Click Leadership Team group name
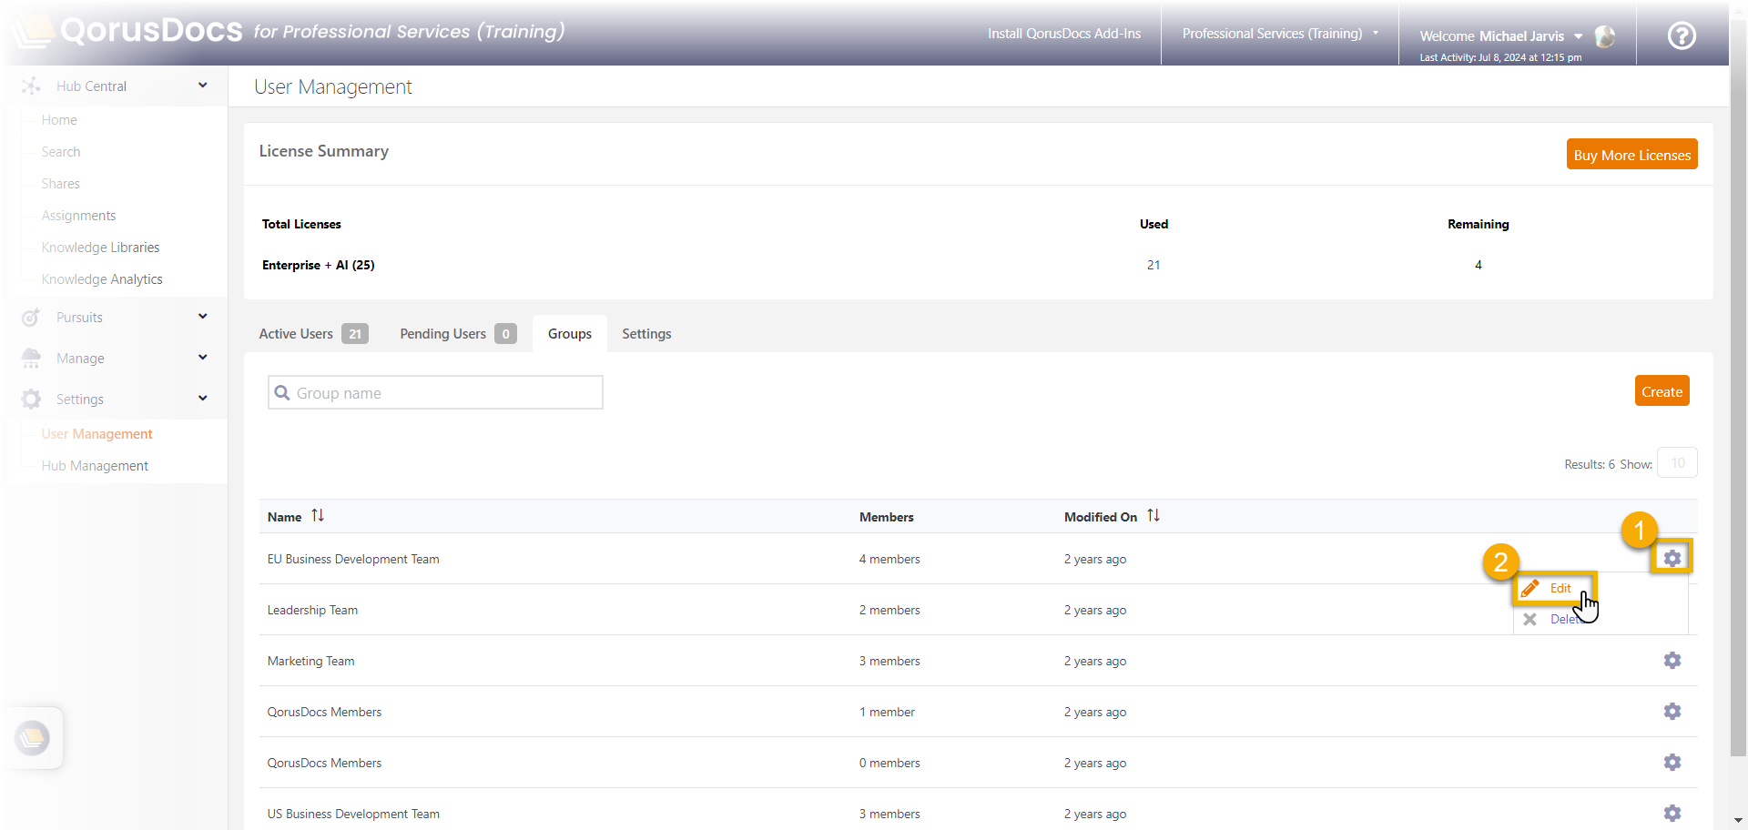Viewport: 1748px width, 830px height. (x=312, y=610)
